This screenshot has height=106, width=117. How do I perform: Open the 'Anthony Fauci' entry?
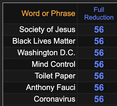51,87
